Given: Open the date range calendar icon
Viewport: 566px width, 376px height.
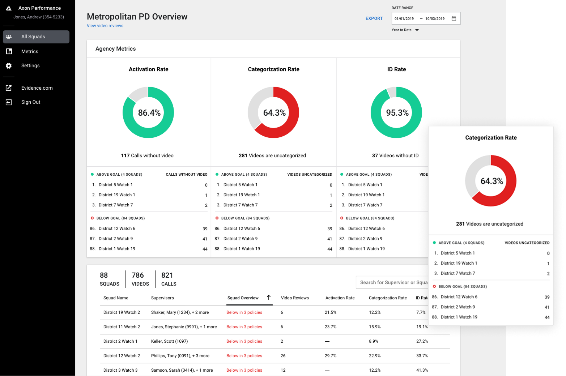Looking at the screenshot, I should click(454, 18).
